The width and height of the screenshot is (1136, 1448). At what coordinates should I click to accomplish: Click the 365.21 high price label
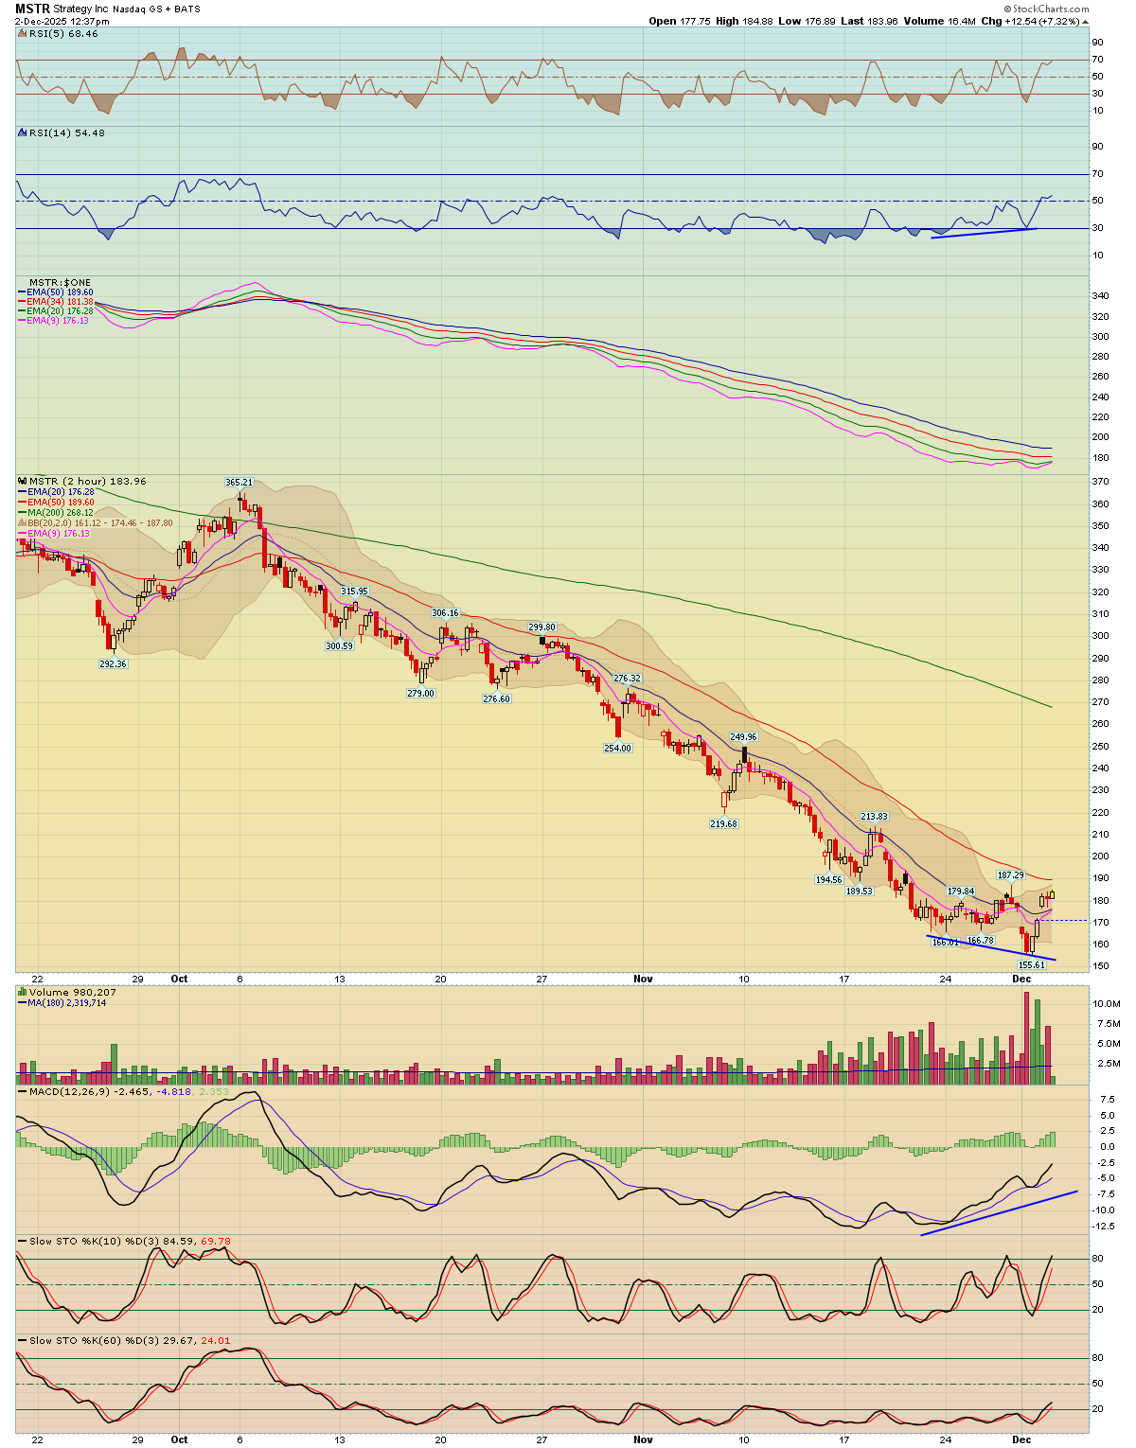(239, 483)
